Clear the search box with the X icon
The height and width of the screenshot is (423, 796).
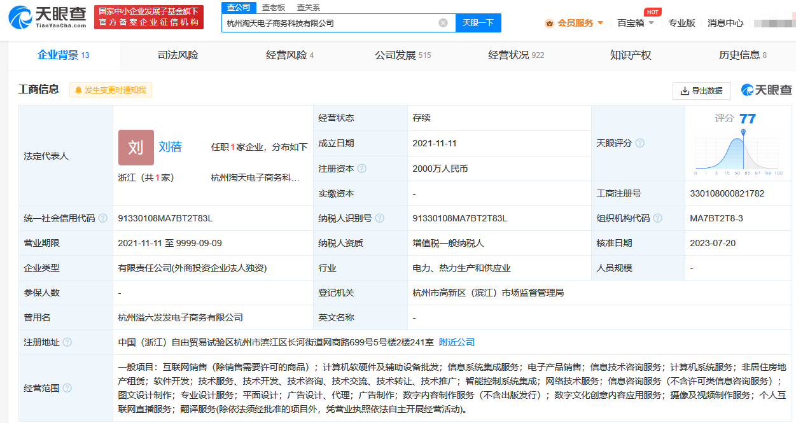[443, 23]
